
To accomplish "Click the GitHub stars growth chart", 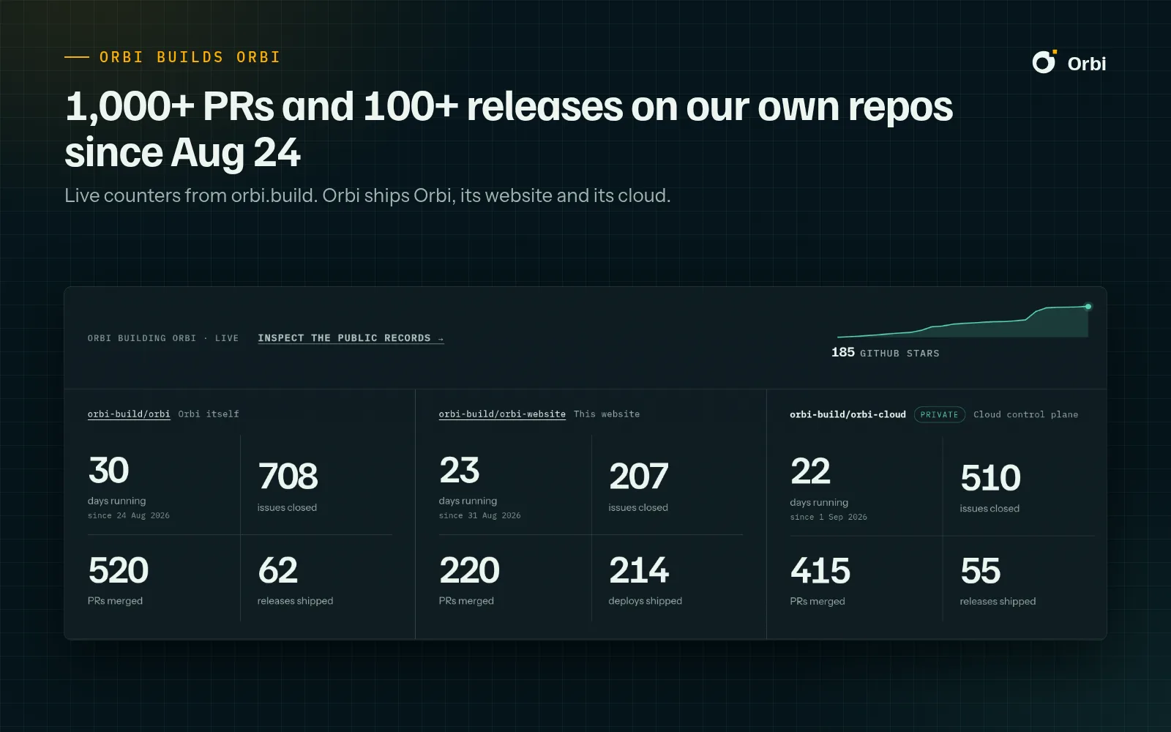I will point(962,321).
